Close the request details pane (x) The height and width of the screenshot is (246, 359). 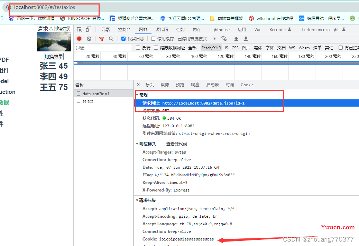[138, 85]
